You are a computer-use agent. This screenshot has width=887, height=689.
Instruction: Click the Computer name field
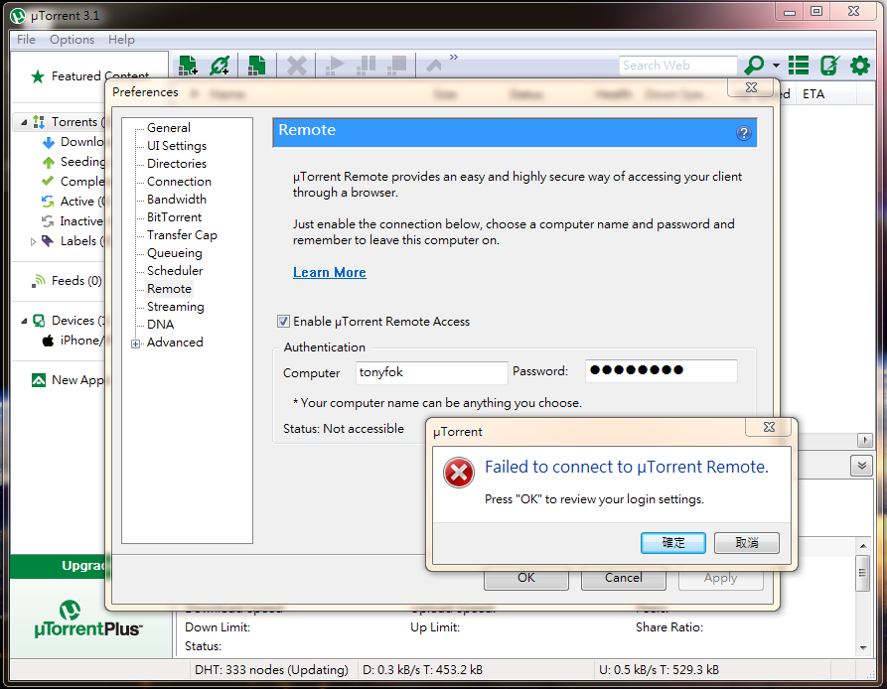tap(432, 372)
